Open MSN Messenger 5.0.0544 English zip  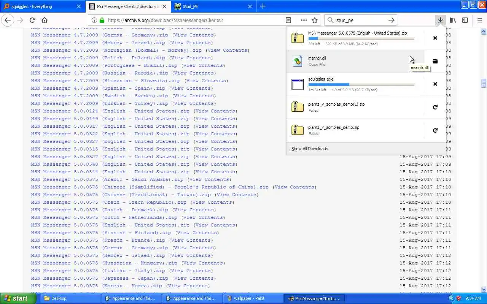pos(110,172)
